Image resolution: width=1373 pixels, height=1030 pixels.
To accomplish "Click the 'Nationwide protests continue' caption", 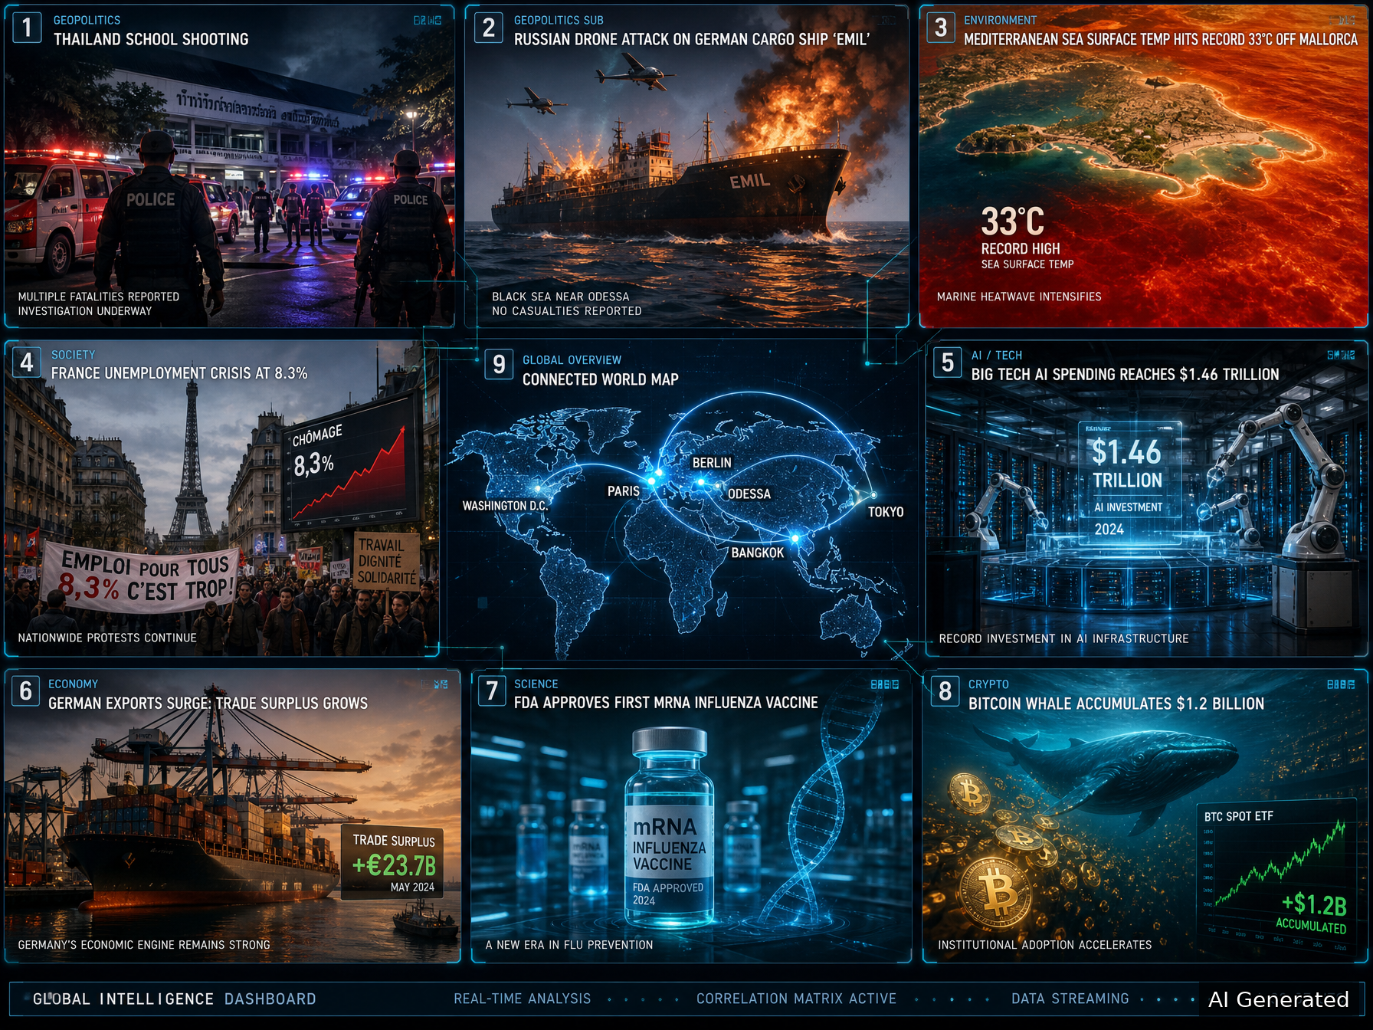I will [107, 638].
